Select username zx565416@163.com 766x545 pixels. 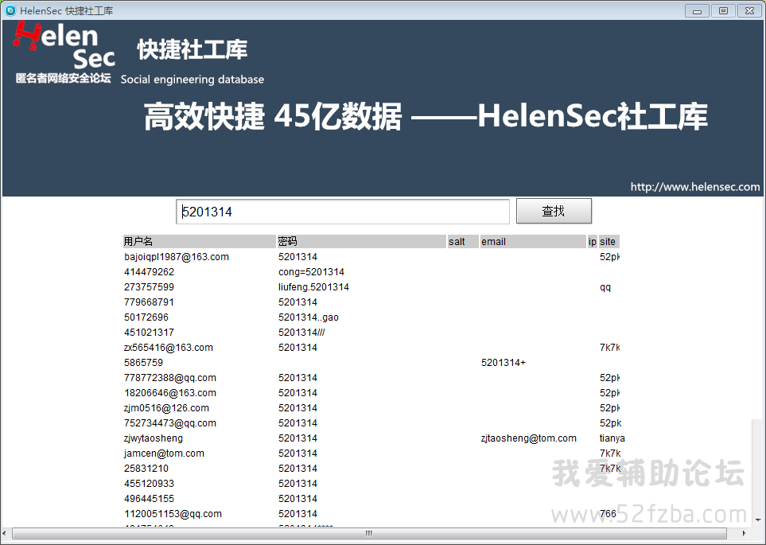[169, 348]
